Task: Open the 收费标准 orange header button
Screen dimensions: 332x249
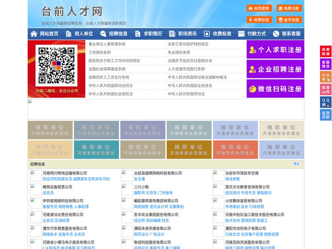Action: coord(259,20)
